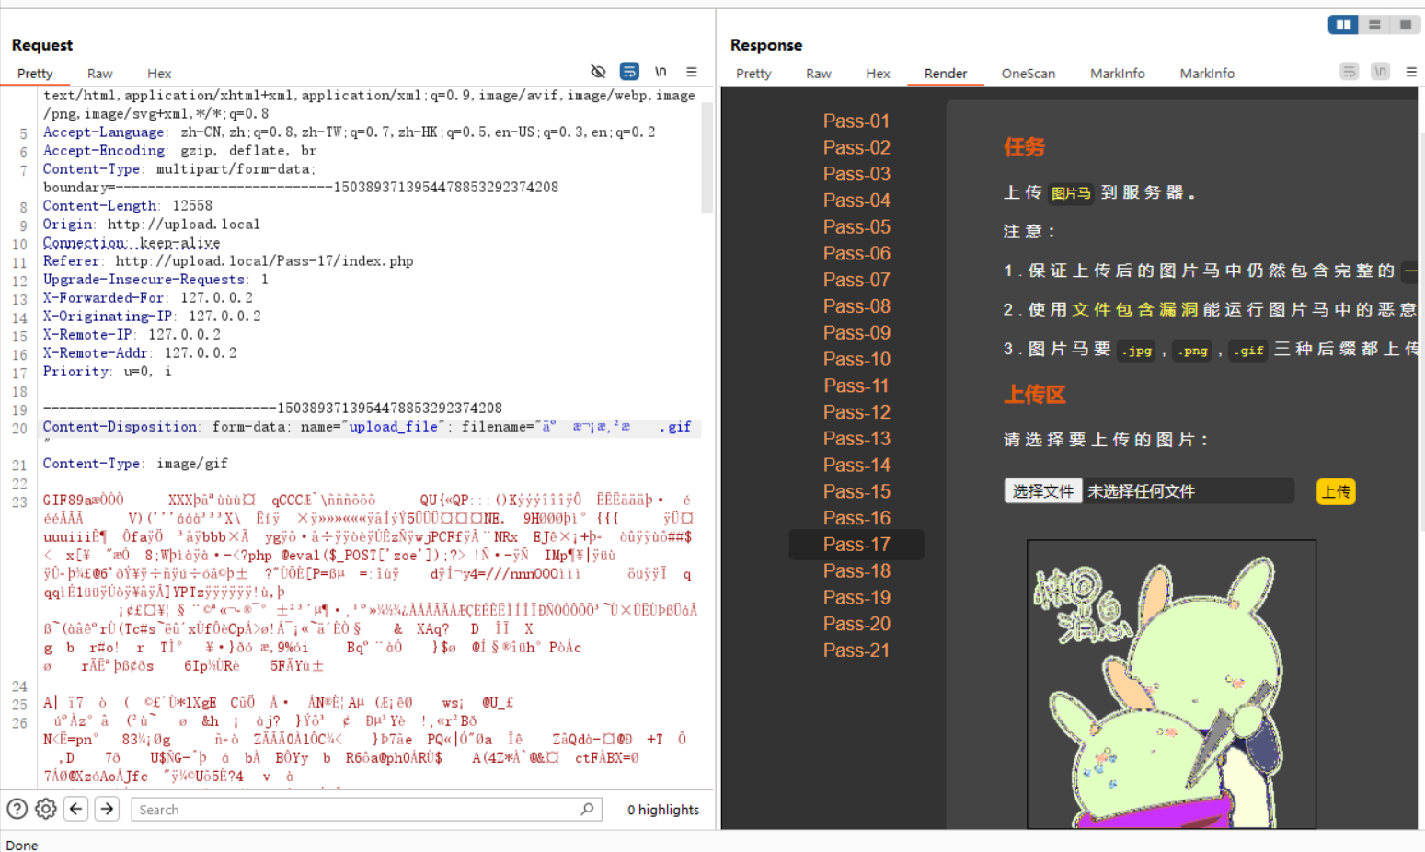The width and height of the screenshot is (1425, 852).
Task: Select the Request Pretty tab
Action: tap(35, 74)
